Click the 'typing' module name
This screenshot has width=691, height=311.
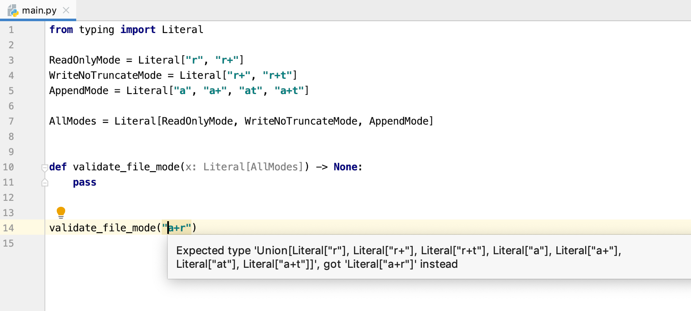[97, 30]
